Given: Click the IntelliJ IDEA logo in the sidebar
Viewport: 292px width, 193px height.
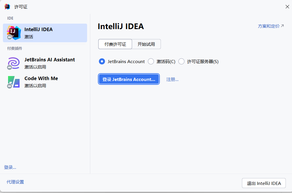Looking at the screenshot, I should (14, 33).
